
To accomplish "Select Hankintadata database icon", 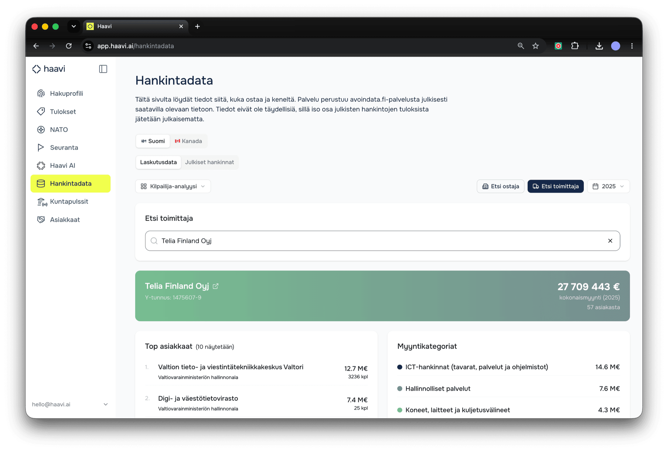I will tap(41, 183).
